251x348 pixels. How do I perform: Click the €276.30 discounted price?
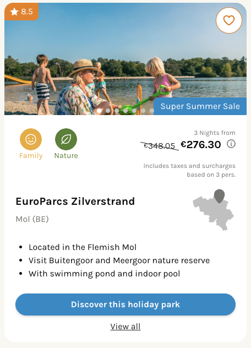pos(201,145)
